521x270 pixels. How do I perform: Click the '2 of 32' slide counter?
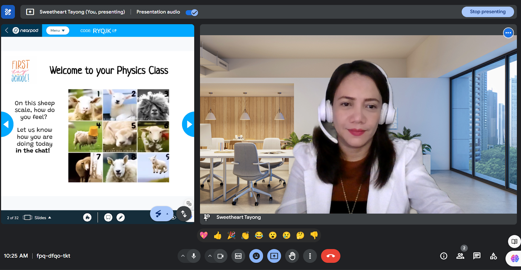(x=13, y=218)
